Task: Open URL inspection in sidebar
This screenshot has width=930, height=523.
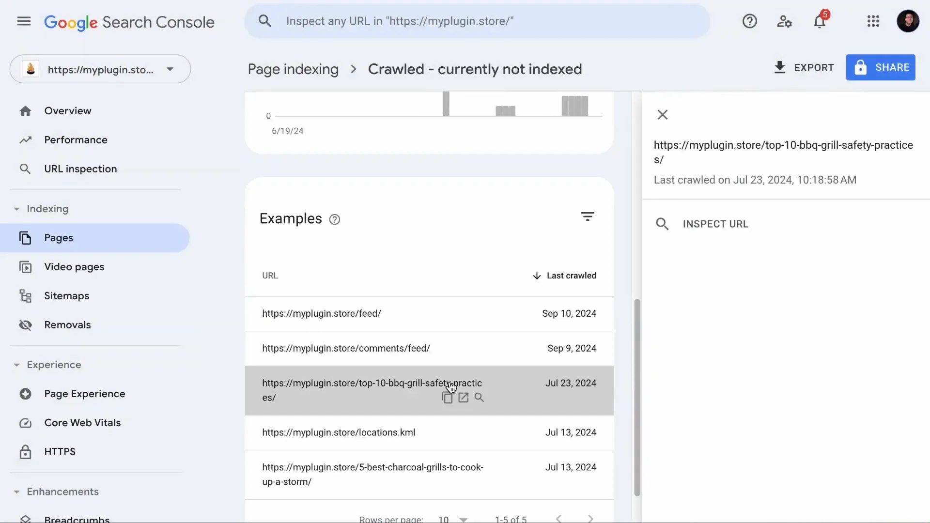Action: point(80,169)
